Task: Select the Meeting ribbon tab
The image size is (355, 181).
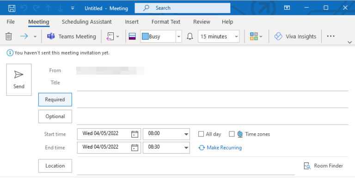Action: click(x=39, y=22)
